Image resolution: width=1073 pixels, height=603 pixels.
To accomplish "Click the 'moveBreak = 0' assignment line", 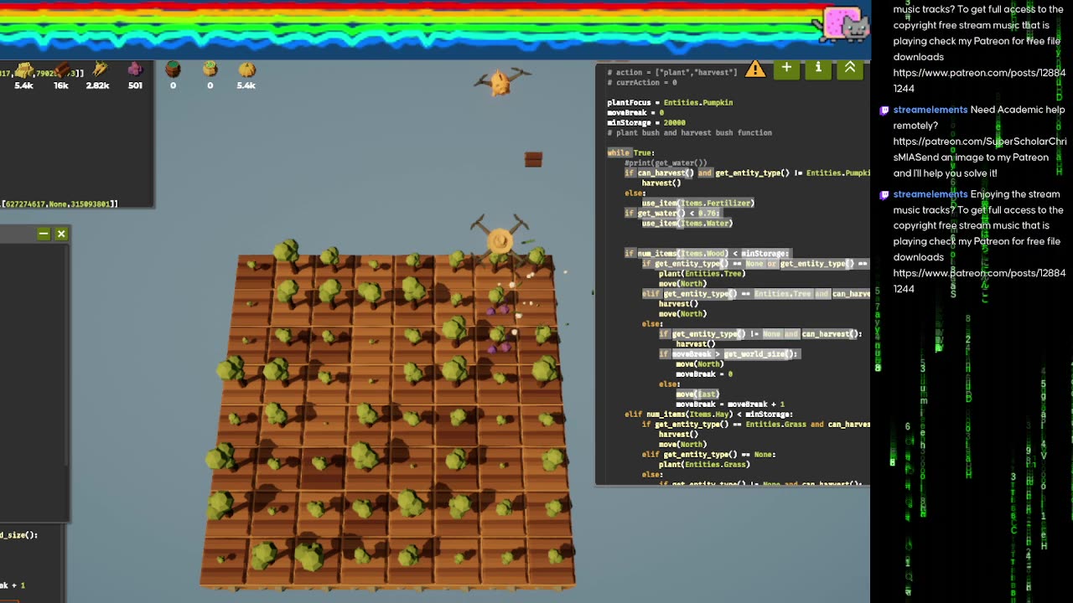I will pyautogui.click(x=635, y=112).
